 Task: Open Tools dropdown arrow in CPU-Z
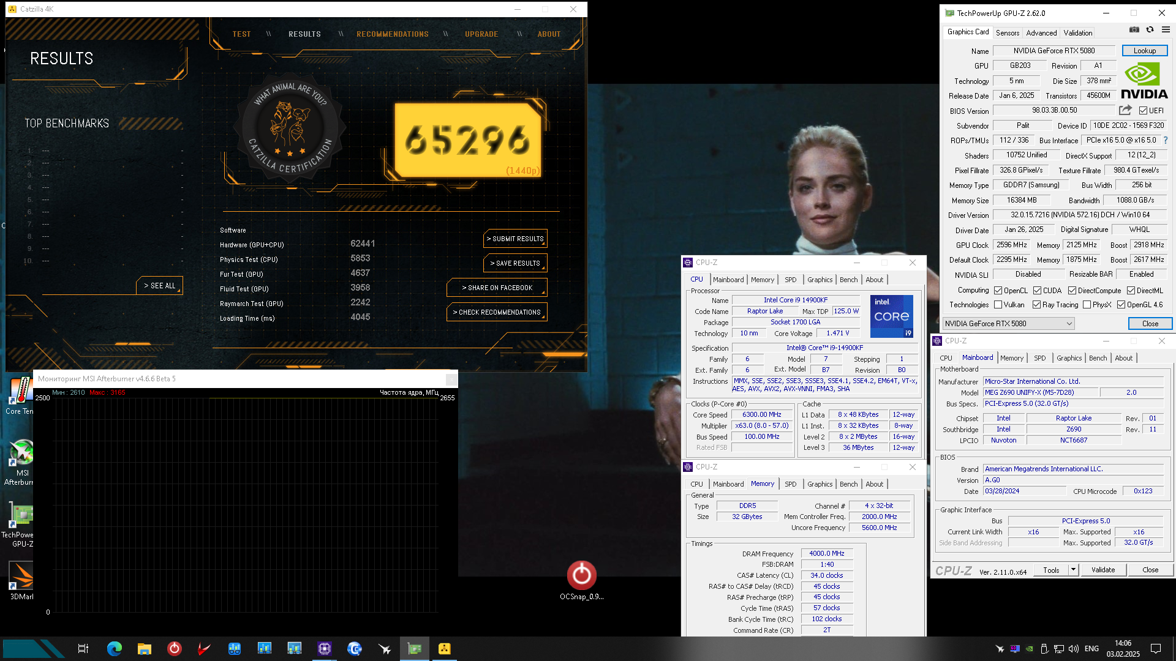(1073, 570)
